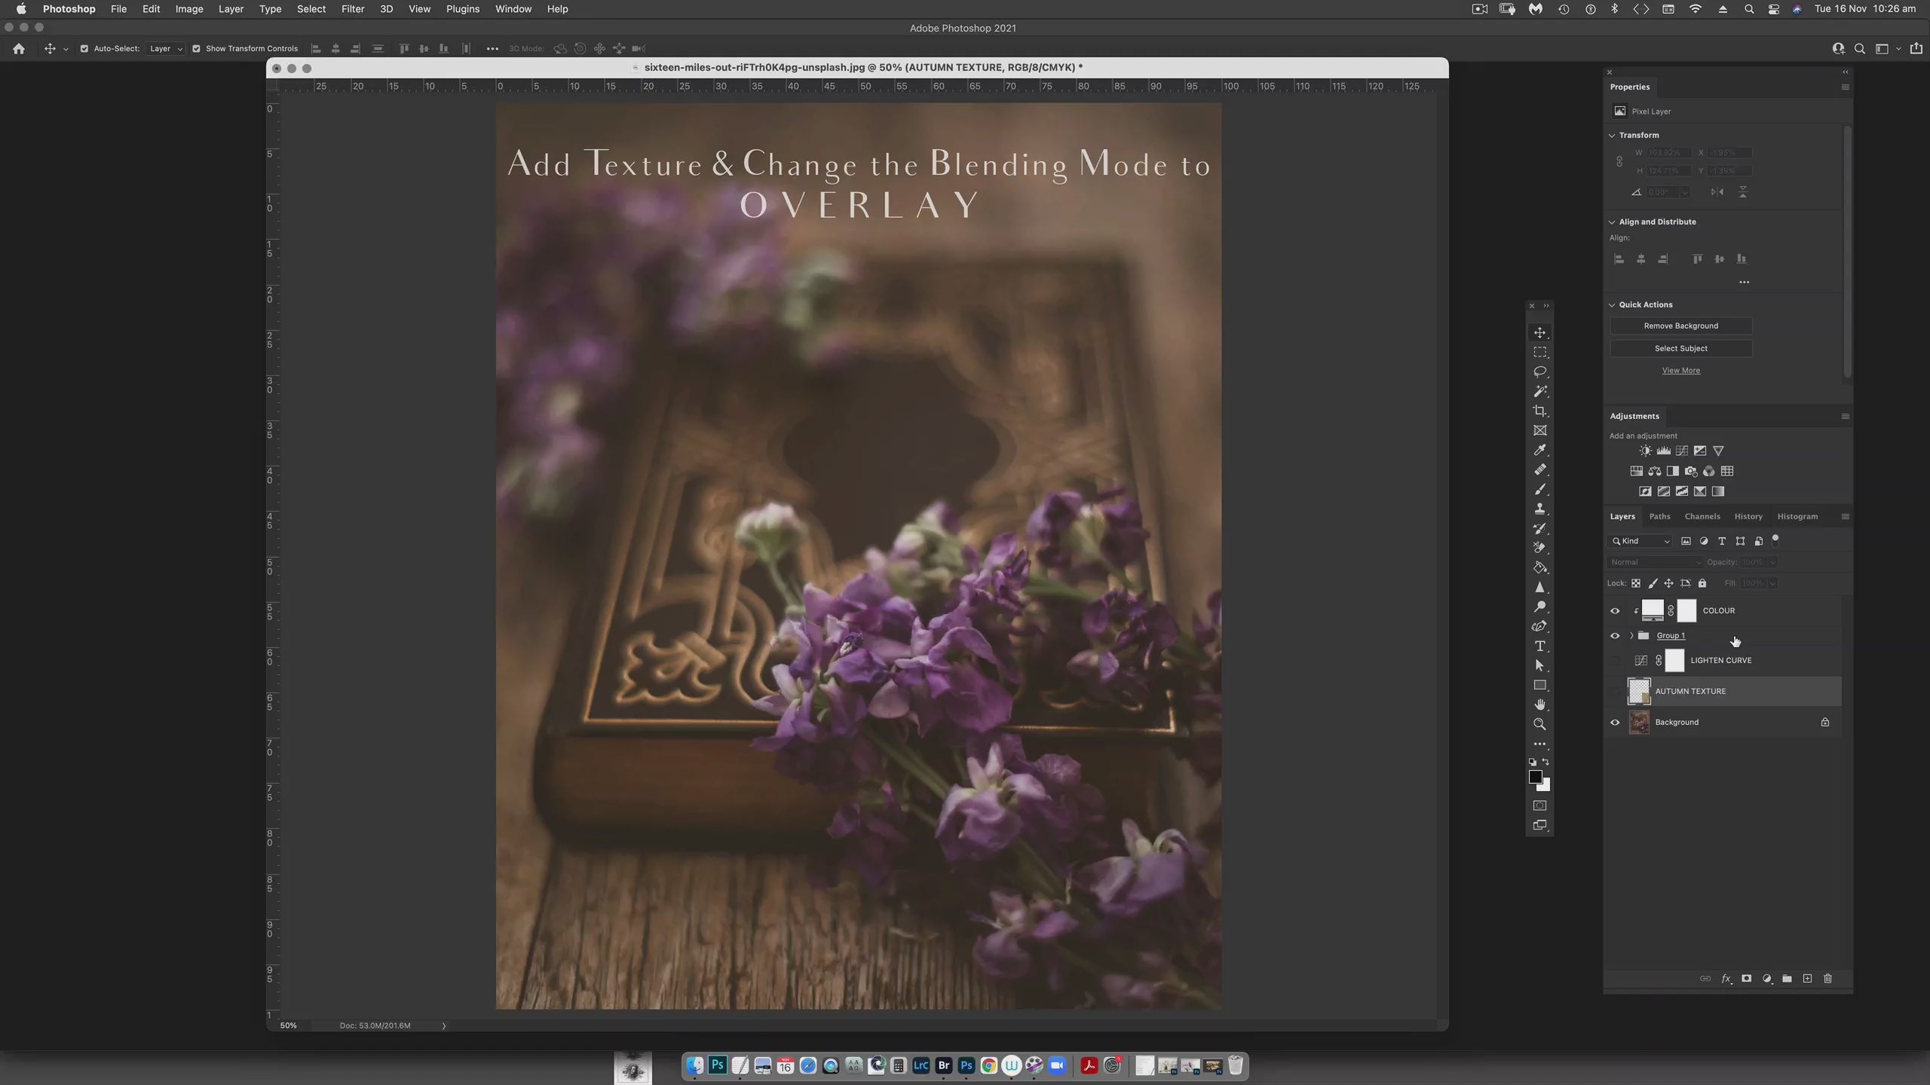Disable Show Transform Controls checkbox

196,49
